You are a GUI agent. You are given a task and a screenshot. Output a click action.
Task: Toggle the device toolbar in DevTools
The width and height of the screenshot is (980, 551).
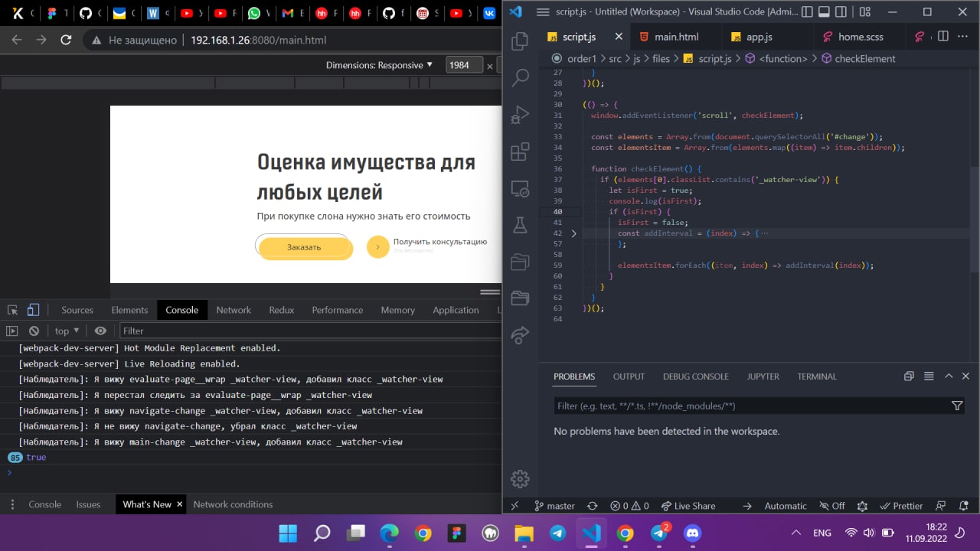[33, 310]
